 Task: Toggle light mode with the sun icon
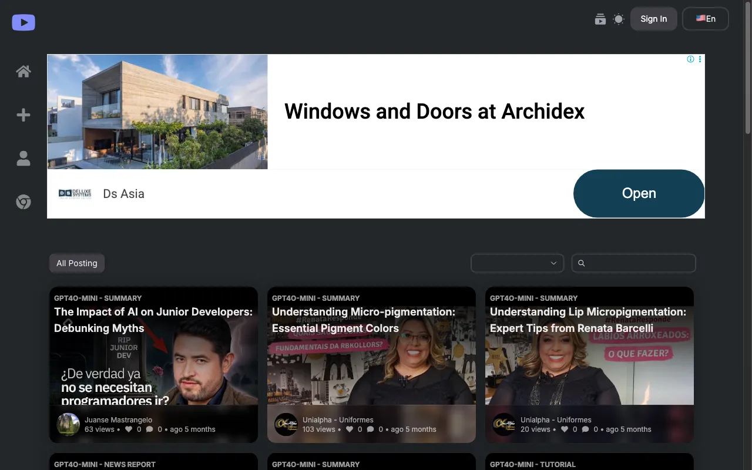(x=619, y=19)
